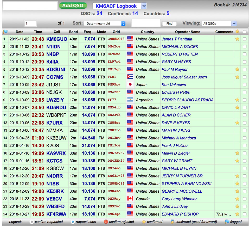Open operator STEPHEN A BARANOWSKI link
The height and width of the screenshot is (226, 249).
(187, 184)
